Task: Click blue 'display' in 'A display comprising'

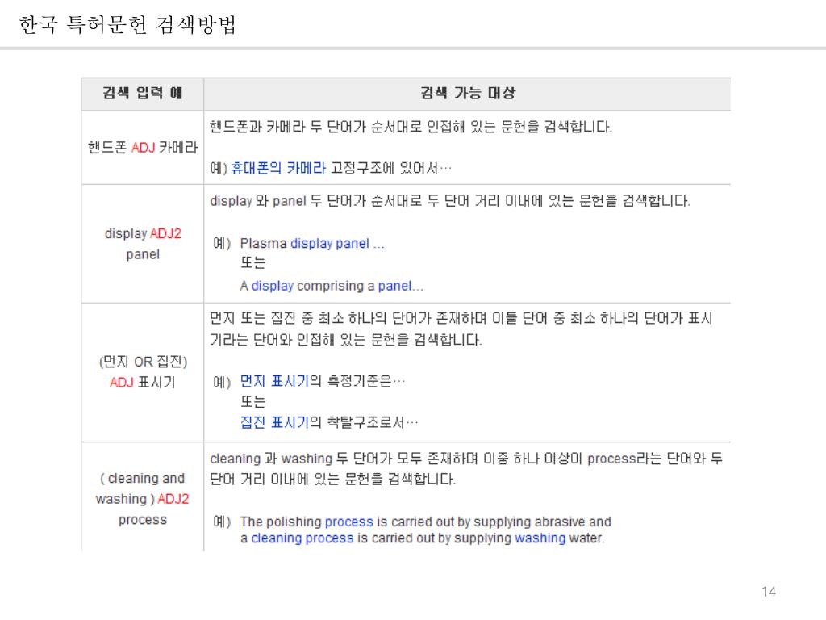Action: (x=273, y=286)
